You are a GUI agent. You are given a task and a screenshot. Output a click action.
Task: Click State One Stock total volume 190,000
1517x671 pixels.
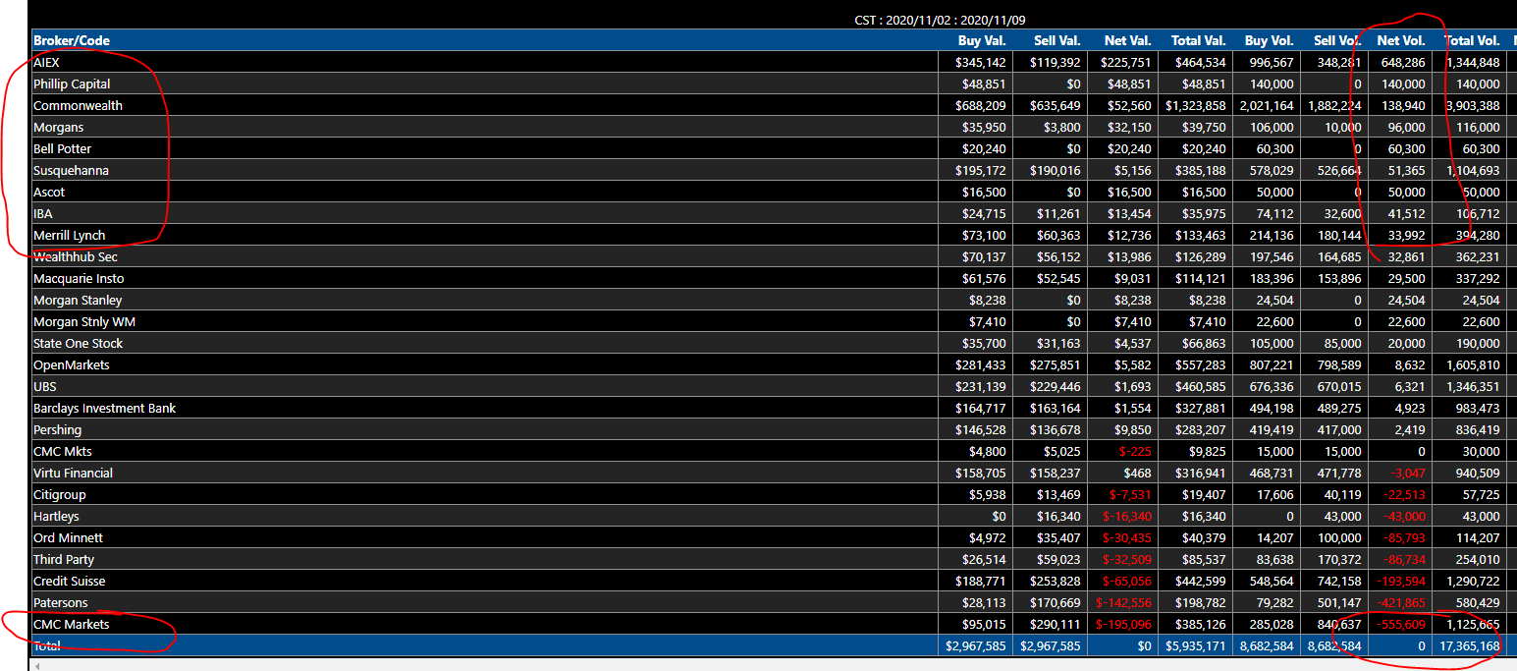pos(1477,343)
